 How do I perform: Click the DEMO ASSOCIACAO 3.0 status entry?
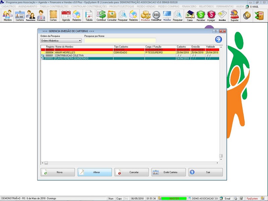point(203,198)
